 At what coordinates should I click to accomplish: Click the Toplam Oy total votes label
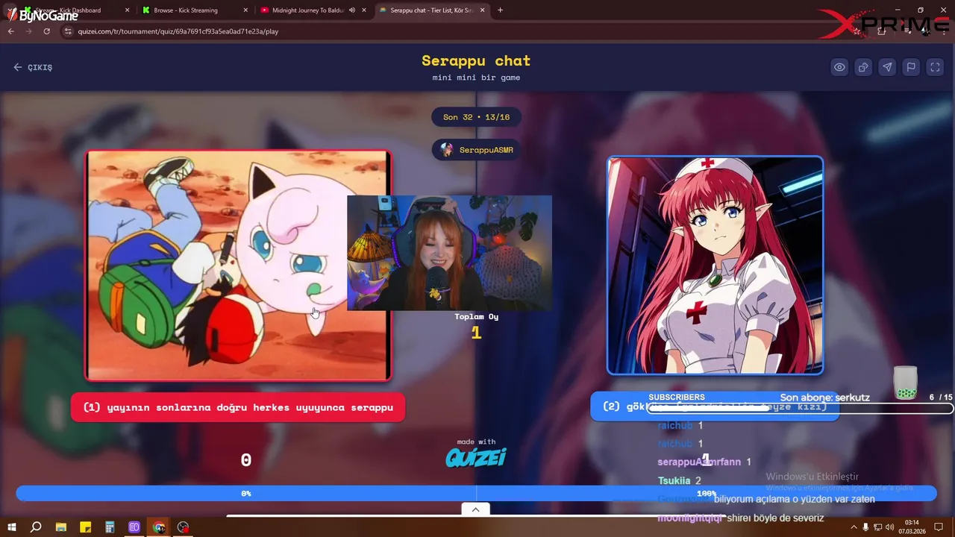(x=477, y=316)
